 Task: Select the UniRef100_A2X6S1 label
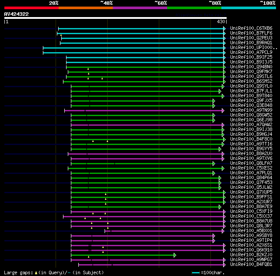(251, 245)
